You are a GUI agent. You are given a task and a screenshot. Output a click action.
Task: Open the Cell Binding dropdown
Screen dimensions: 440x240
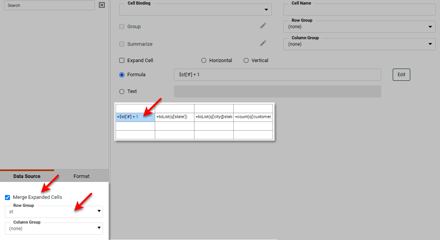tap(265, 10)
